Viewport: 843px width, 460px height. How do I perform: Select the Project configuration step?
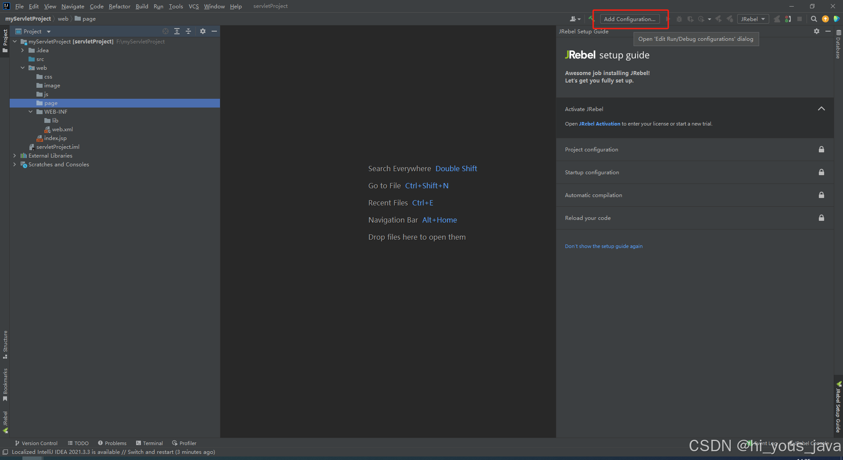pyautogui.click(x=695, y=150)
